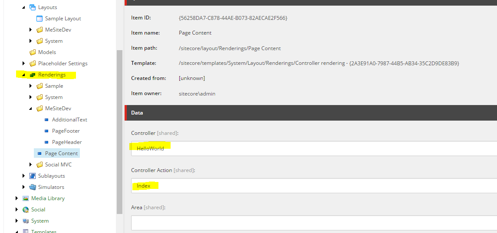Click the PageHeader rendering icon
Screen dimensions: 497x233
46,142
